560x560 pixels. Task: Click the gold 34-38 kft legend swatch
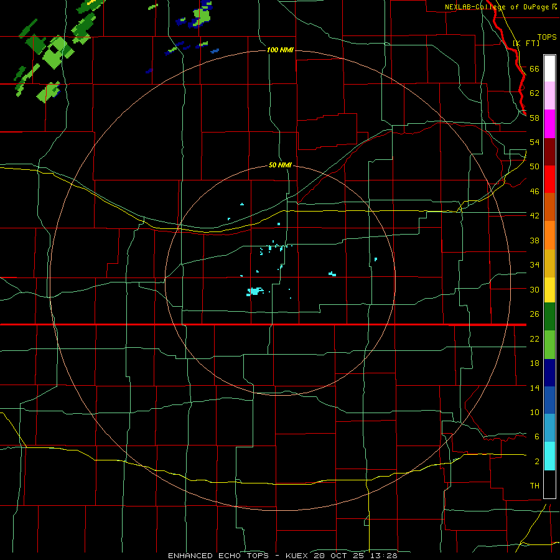[549, 263]
